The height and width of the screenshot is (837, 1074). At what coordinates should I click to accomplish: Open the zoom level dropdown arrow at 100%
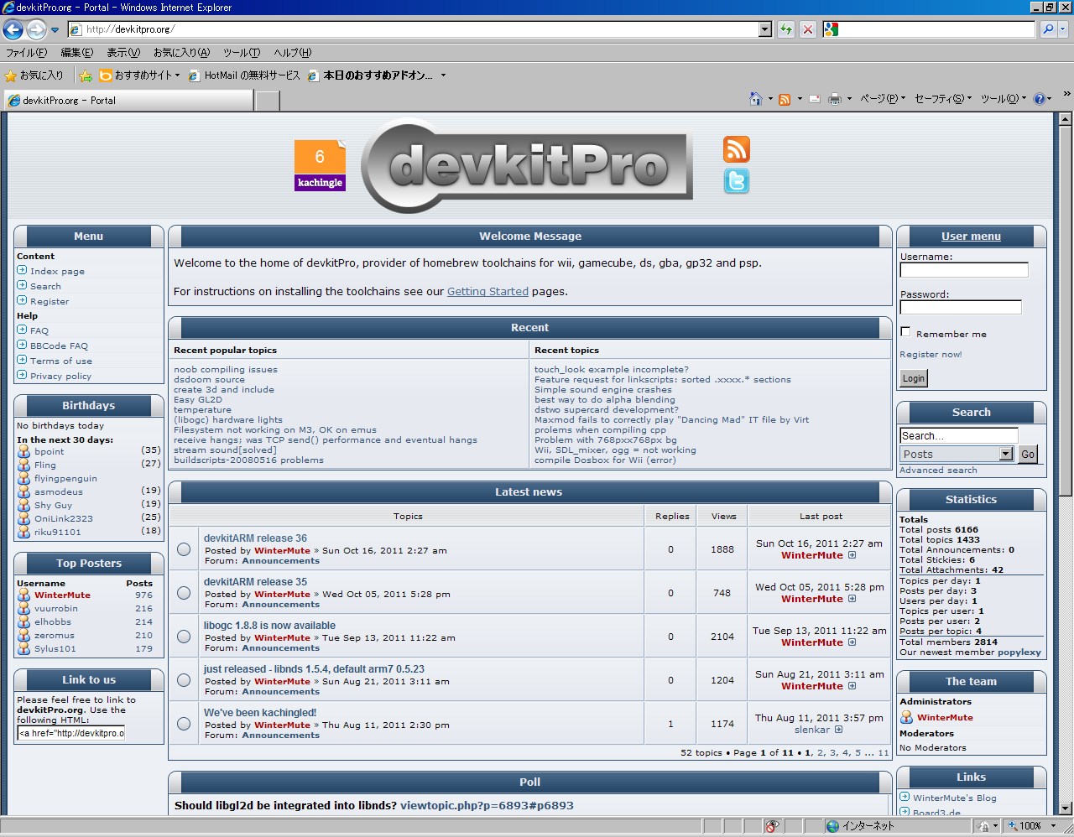pos(1053,826)
